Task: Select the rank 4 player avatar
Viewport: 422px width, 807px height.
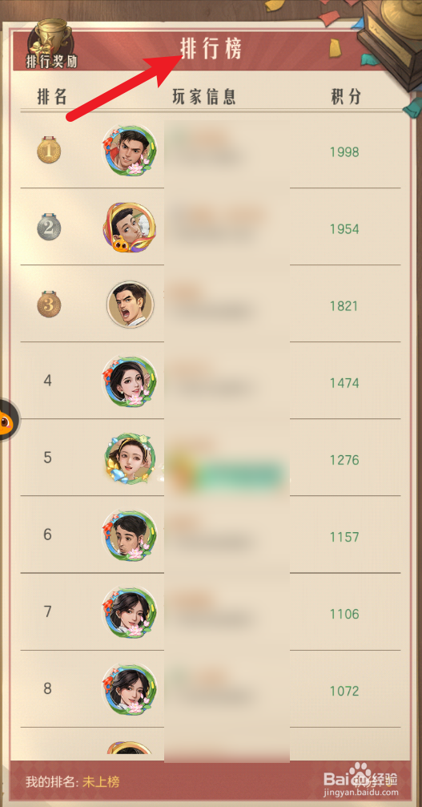Action: (130, 381)
